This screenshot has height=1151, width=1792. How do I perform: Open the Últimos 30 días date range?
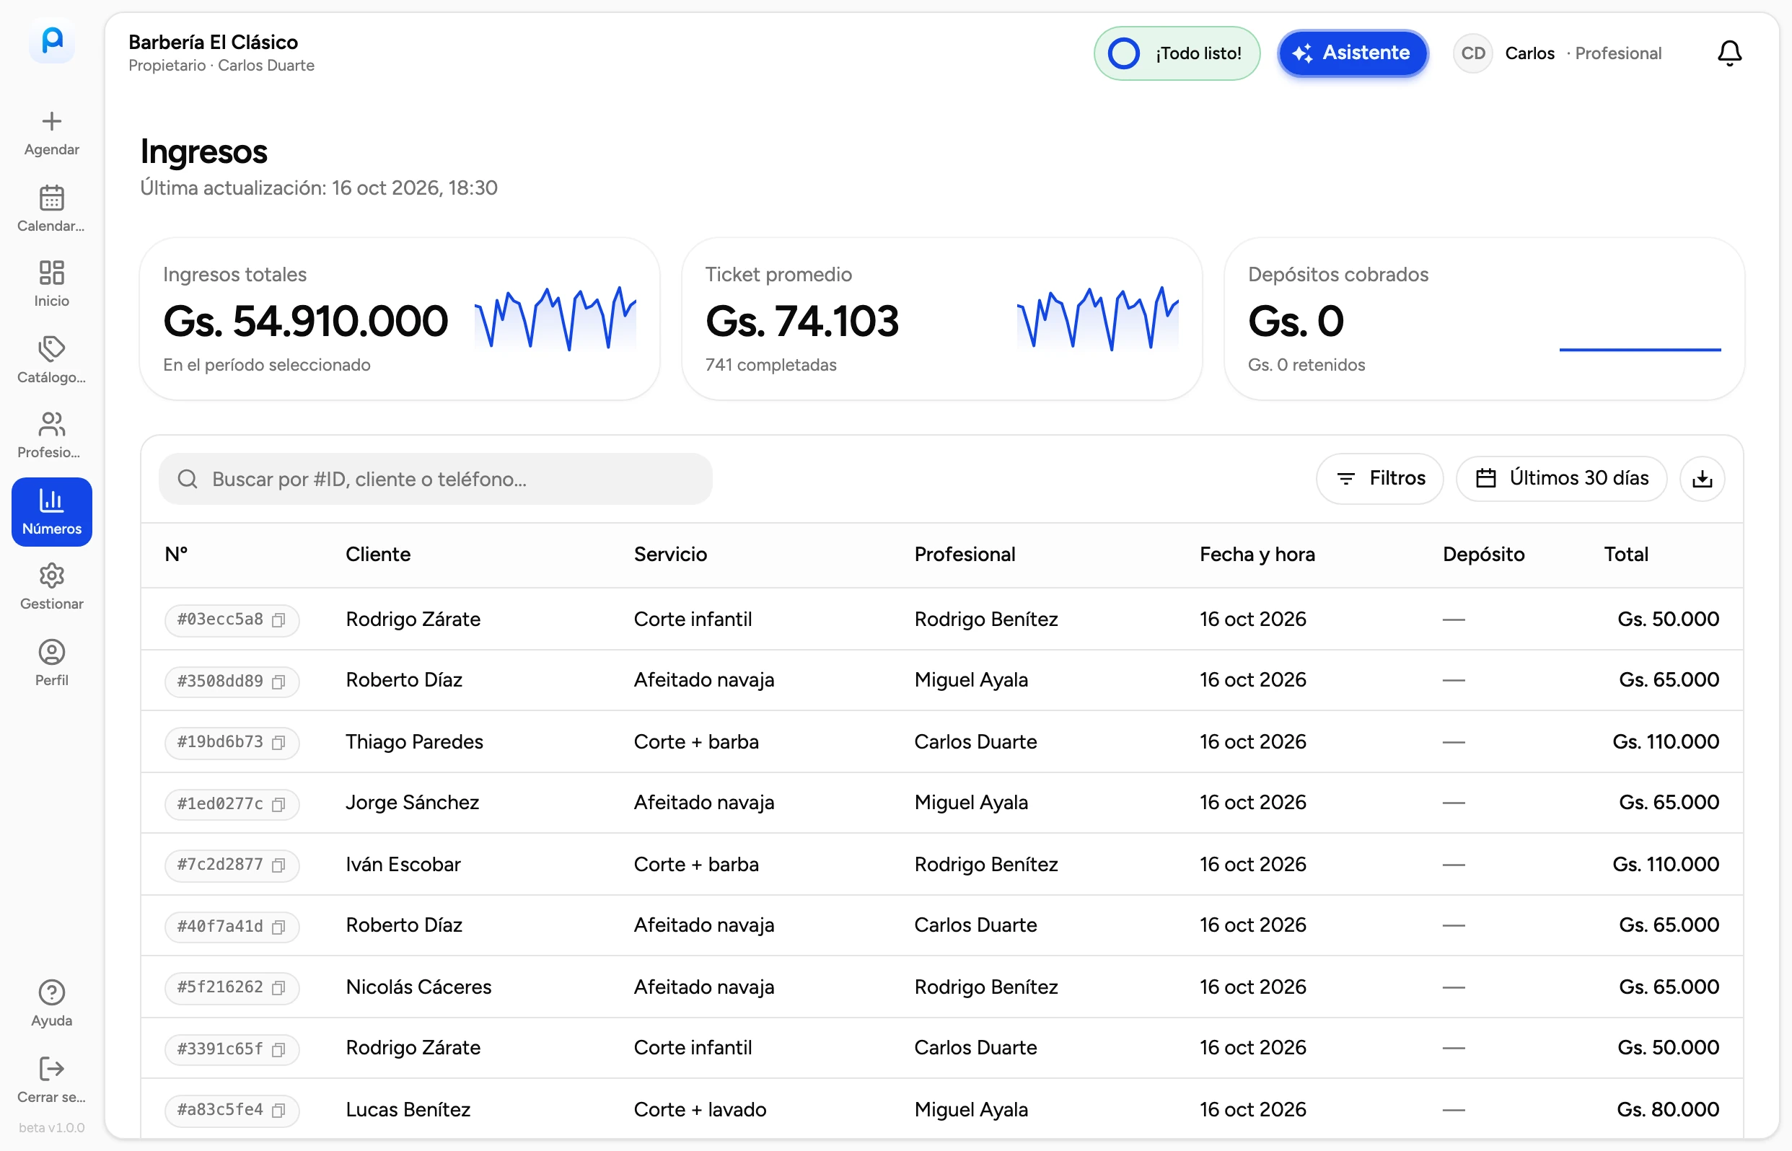1560,478
